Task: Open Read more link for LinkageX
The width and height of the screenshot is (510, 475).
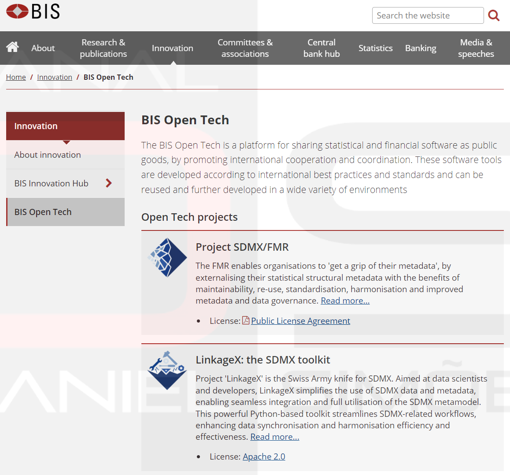Action: click(x=275, y=437)
